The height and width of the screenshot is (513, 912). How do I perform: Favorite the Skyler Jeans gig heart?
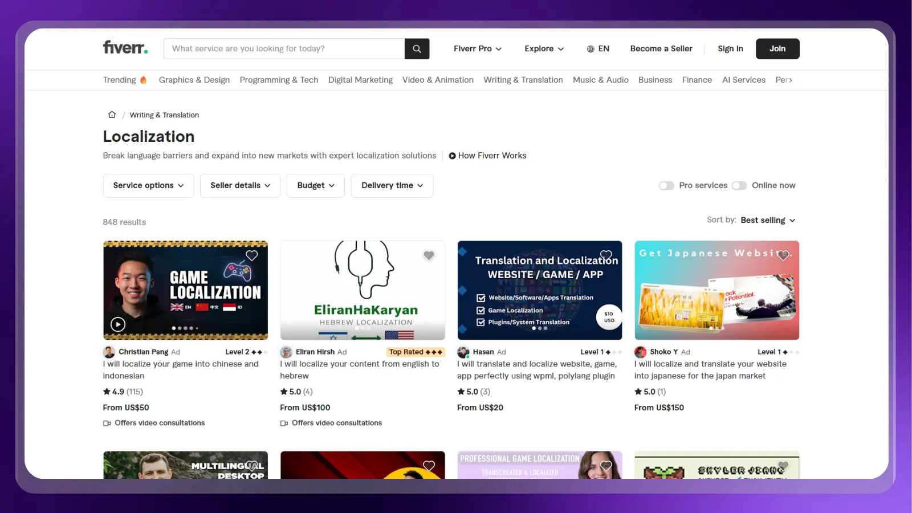tap(783, 466)
